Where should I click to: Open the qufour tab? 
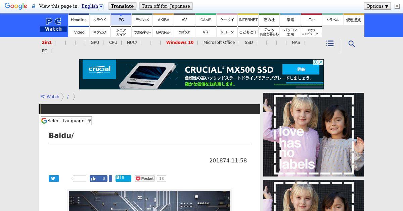(x=184, y=32)
